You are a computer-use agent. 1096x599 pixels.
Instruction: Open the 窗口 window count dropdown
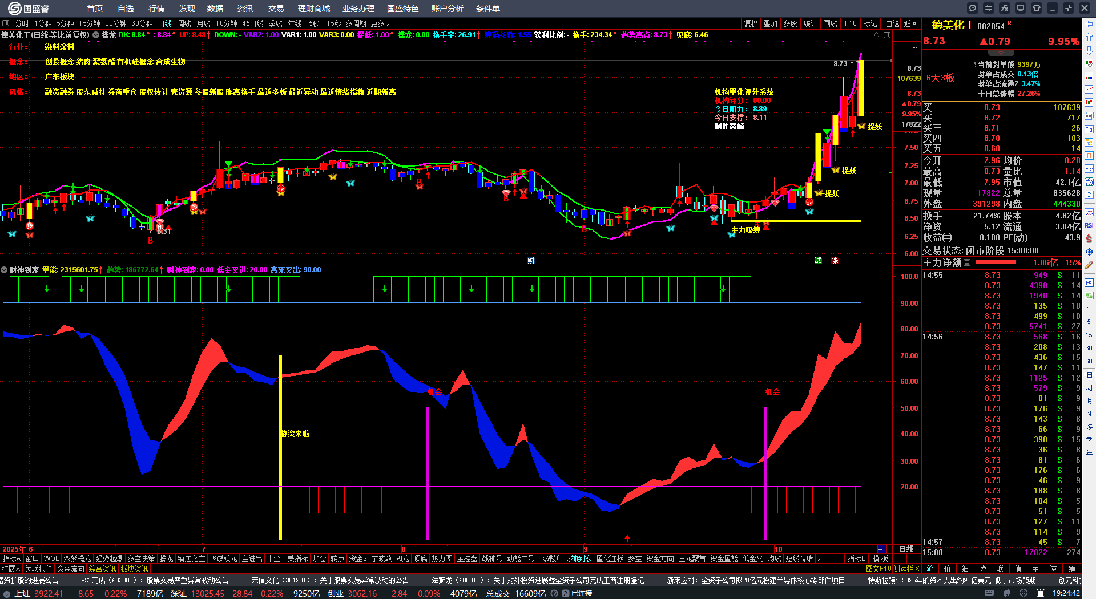32,558
